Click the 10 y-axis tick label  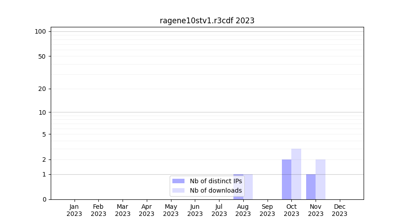coord(42,112)
